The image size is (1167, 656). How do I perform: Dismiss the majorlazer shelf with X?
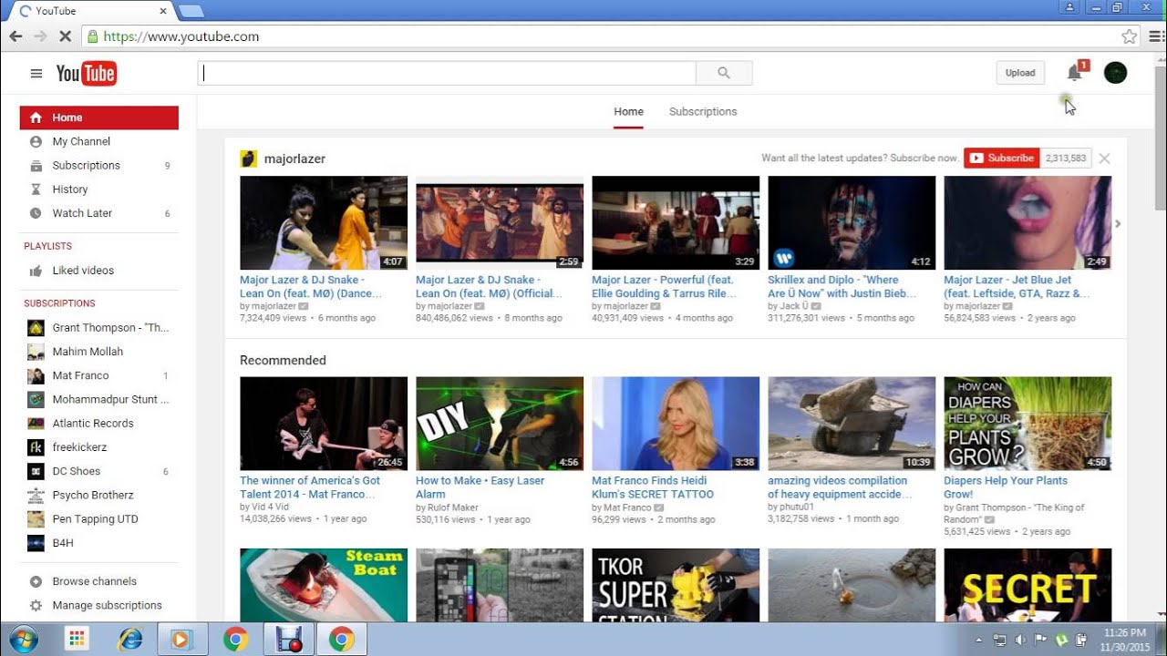coord(1104,159)
